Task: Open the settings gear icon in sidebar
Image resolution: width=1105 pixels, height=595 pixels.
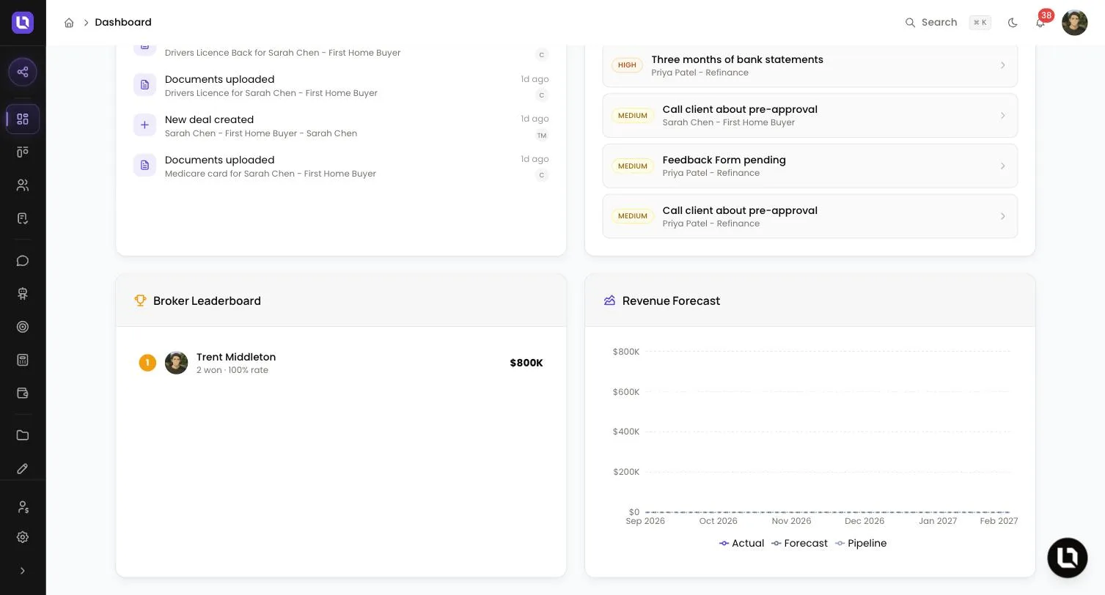Action: 23,537
